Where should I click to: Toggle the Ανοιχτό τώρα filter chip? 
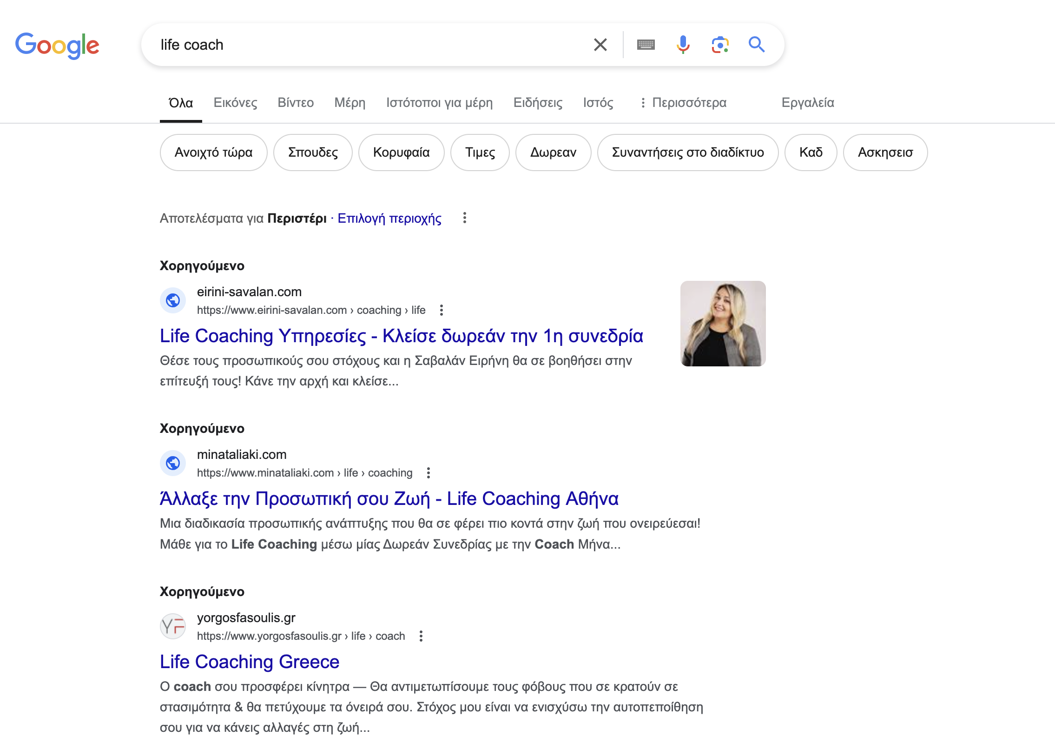(x=213, y=153)
